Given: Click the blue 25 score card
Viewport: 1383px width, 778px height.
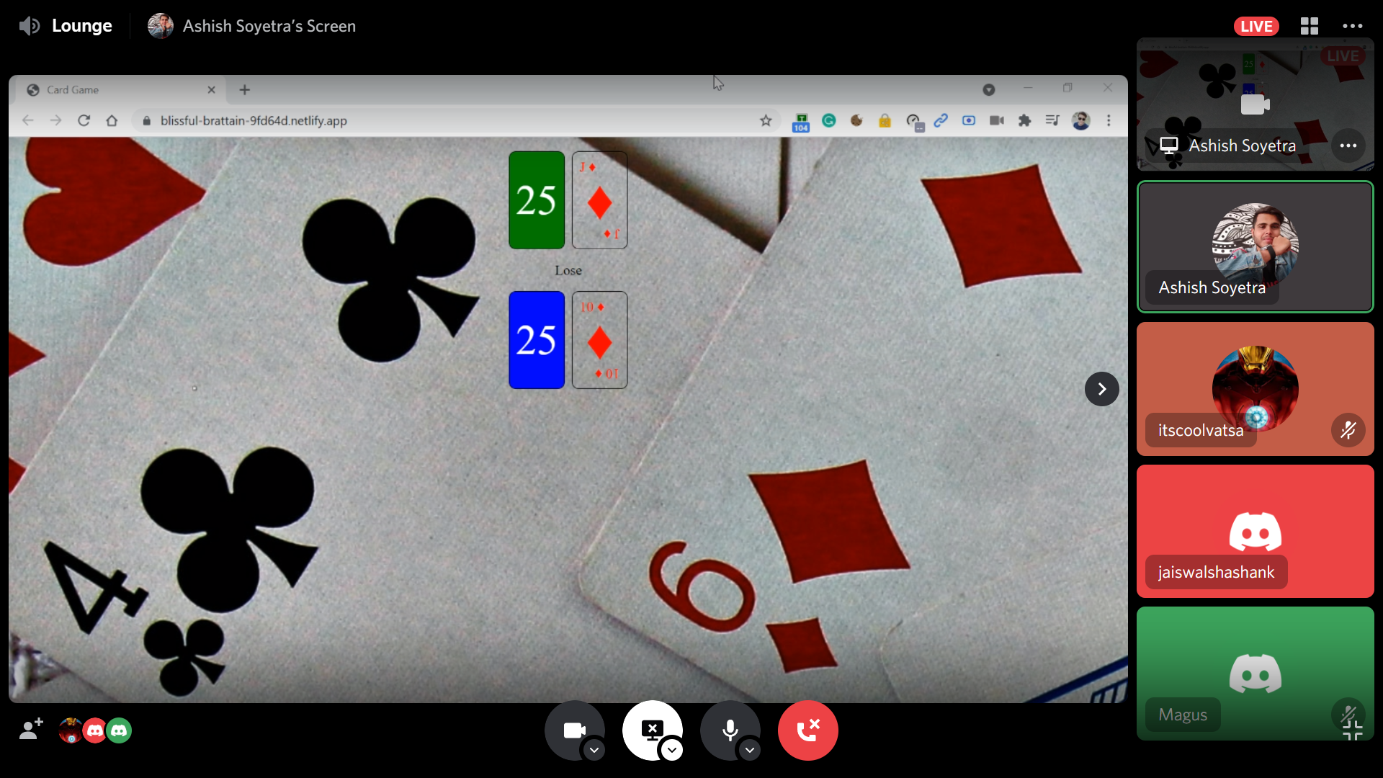Looking at the screenshot, I should coord(536,340).
